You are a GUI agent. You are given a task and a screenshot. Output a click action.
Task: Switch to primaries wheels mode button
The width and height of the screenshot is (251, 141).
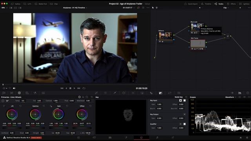tap(79, 97)
